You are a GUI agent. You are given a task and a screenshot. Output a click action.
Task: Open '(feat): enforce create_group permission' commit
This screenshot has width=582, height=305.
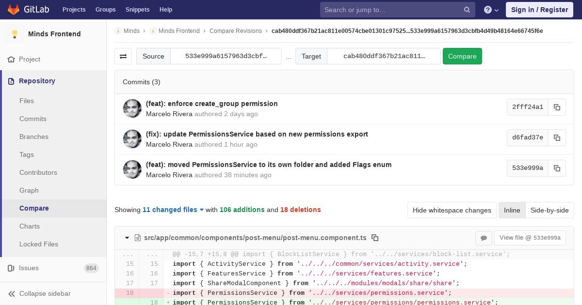click(212, 104)
